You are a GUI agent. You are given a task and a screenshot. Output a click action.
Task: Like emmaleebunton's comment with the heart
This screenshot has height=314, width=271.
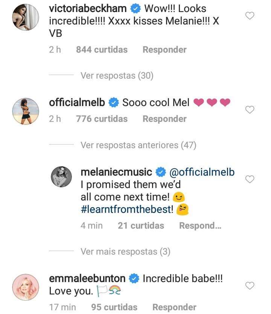250,286
